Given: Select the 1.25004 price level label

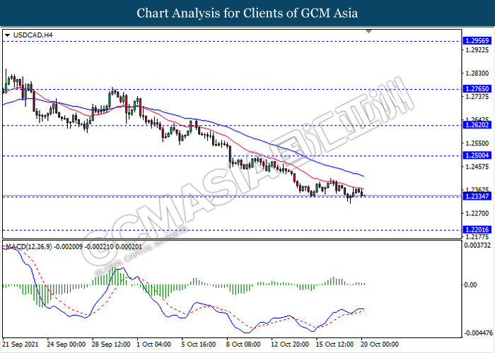Looking at the screenshot, I should click(477, 155).
